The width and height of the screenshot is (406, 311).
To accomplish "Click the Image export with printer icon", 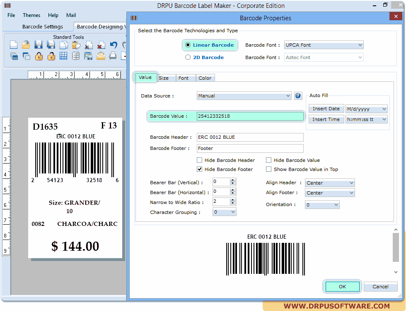I will [88, 56].
